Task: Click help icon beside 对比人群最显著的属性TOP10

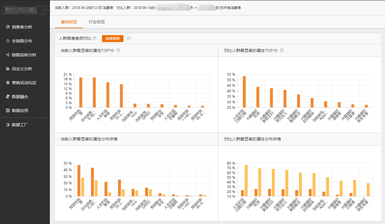Action: pyautogui.click(x=282, y=50)
